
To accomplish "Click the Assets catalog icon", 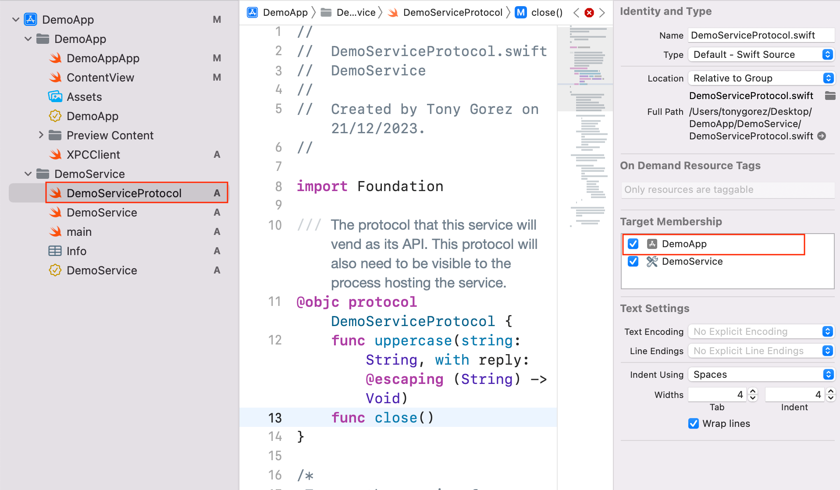I will (55, 96).
